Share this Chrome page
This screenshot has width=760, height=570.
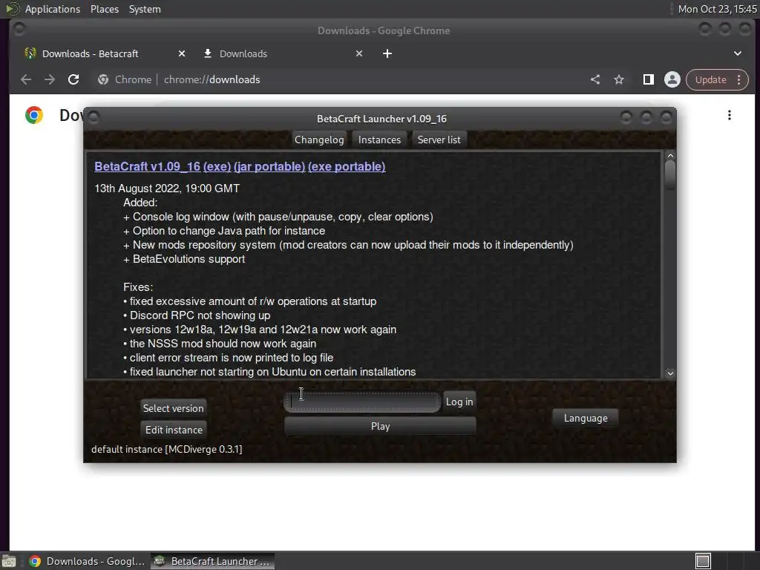595,79
